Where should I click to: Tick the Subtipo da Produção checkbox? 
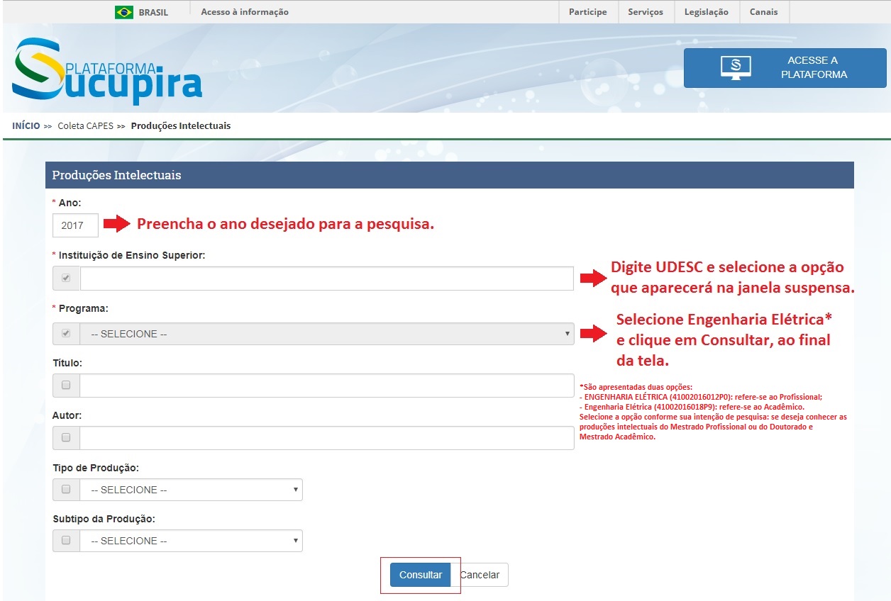pyautogui.click(x=66, y=541)
